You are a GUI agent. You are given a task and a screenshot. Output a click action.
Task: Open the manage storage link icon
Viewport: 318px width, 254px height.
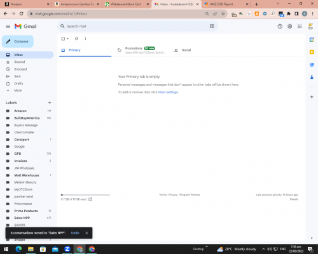(90, 199)
